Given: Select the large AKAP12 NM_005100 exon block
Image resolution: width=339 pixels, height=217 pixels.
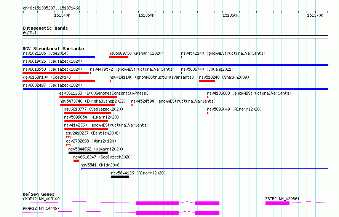Looking at the screenshot, I should tap(157, 203).
